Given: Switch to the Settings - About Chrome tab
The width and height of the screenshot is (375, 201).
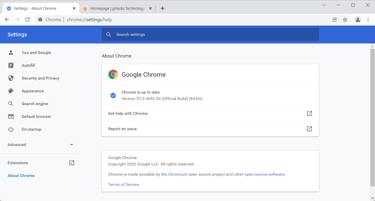Looking at the screenshot, I should 41,8.
